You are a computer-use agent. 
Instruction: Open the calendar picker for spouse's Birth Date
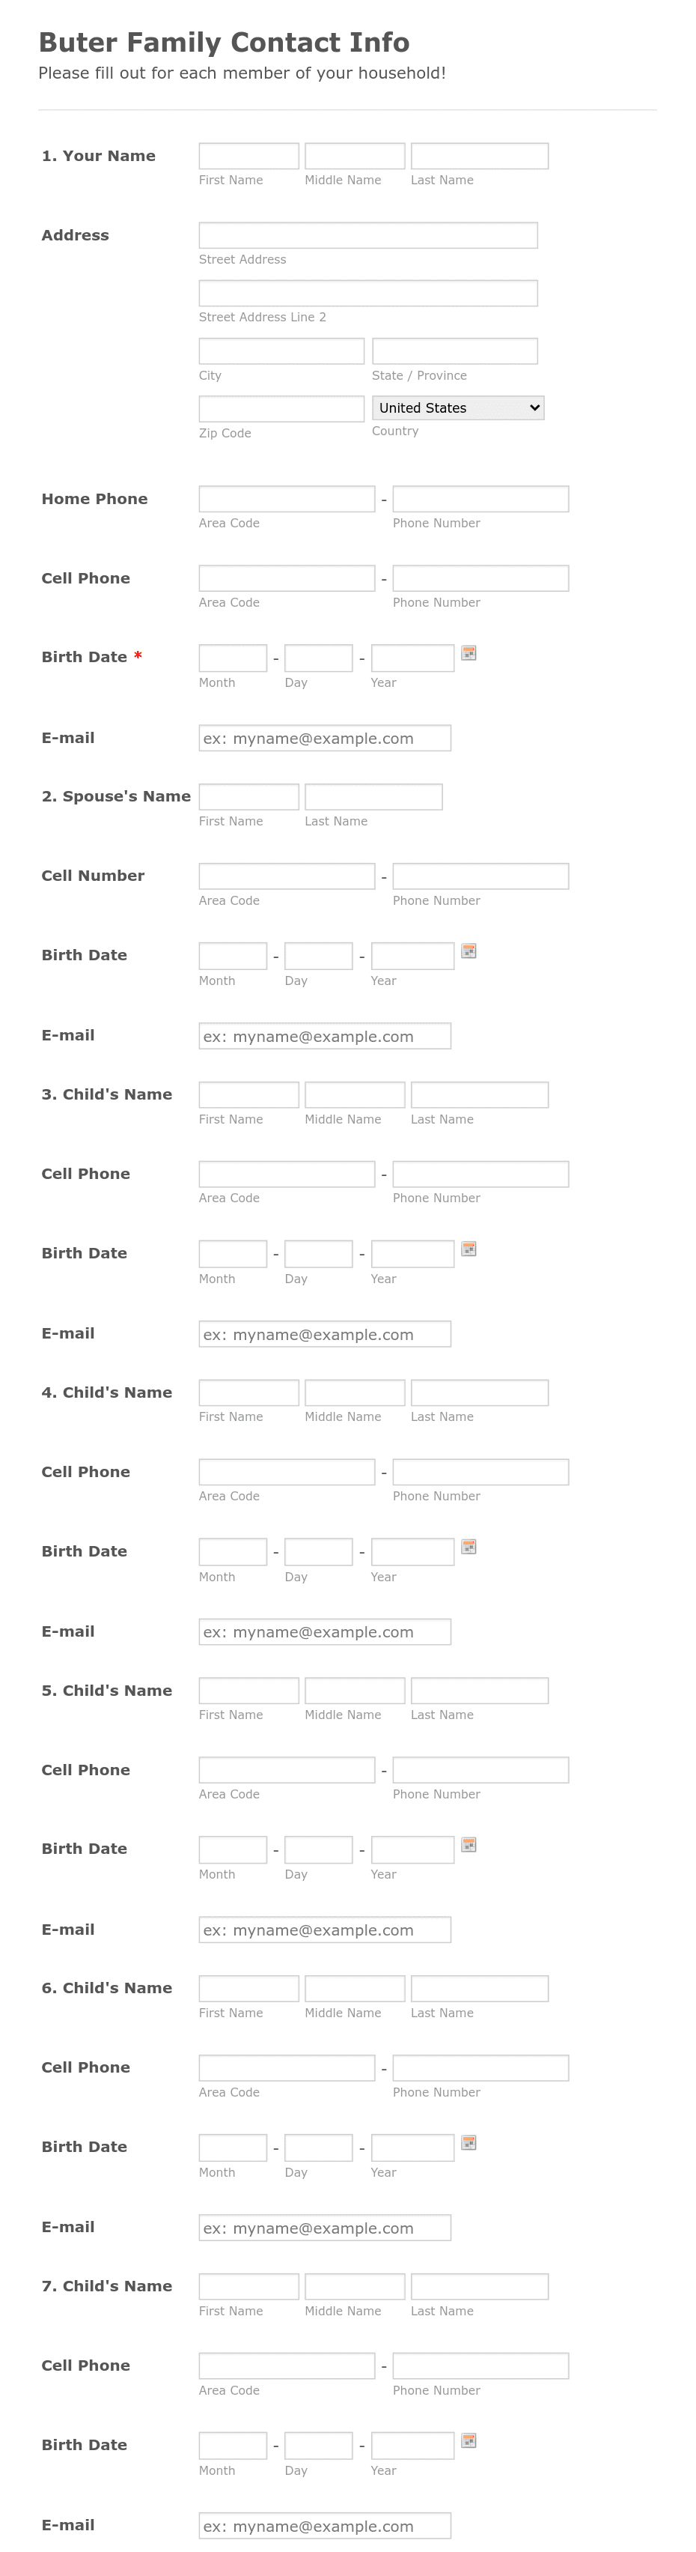tap(467, 951)
